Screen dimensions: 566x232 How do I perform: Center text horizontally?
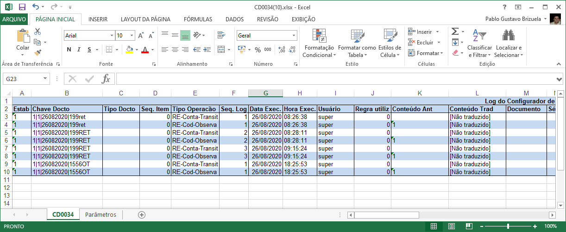175,50
